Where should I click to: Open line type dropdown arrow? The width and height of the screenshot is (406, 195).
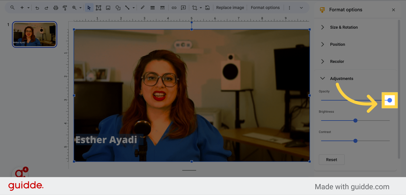click(133, 8)
